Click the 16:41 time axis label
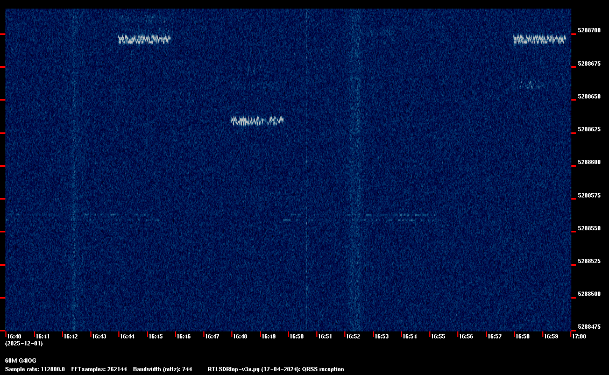 pyautogui.click(x=43, y=336)
